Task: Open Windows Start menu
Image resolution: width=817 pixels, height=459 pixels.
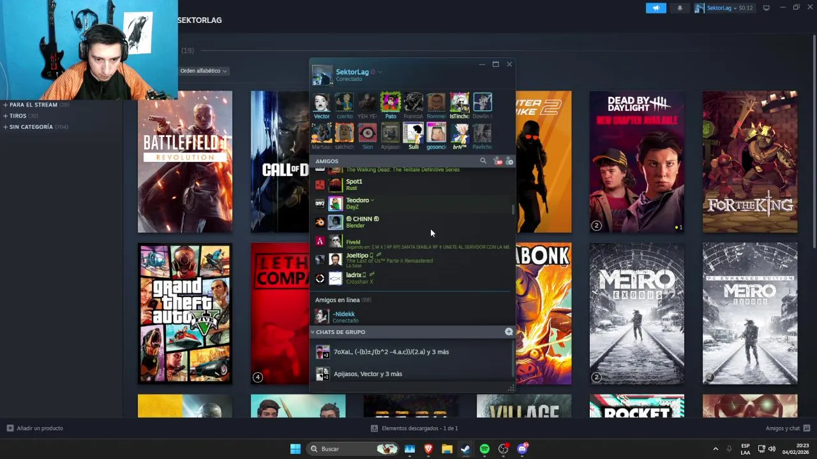Action: pyautogui.click(x=296, y=449)
